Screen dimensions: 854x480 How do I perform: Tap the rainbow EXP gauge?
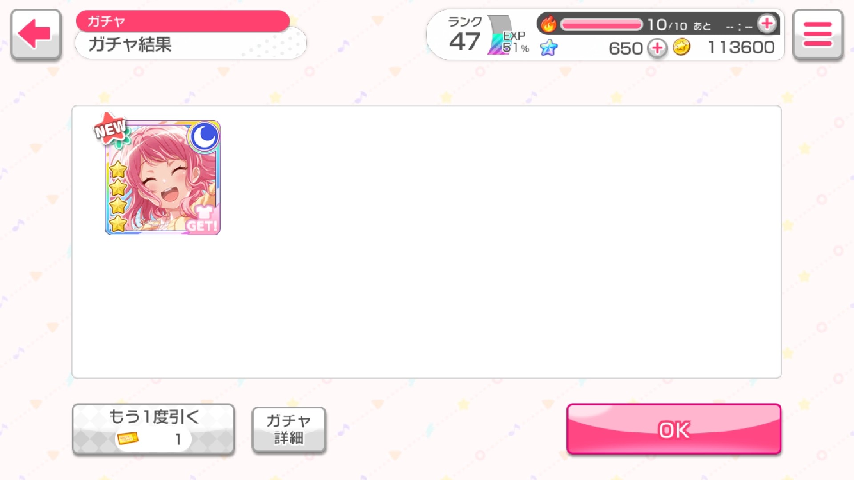[500, 35]
